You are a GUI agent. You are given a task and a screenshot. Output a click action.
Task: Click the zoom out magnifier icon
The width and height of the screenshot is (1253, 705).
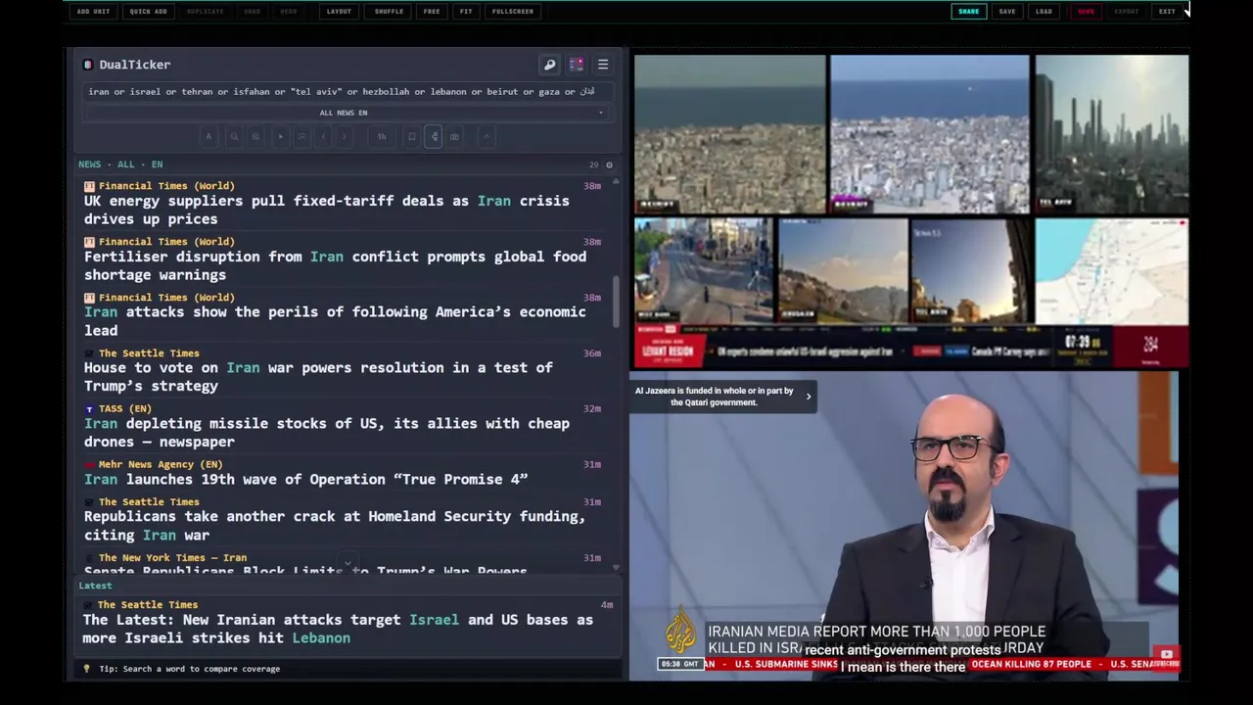click(234, 137)
